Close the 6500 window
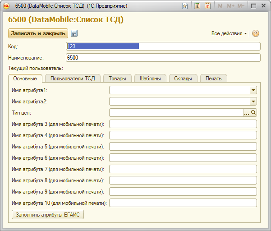Image resolution: width=271 pixels, height=231 pixels. pos(264,6)
